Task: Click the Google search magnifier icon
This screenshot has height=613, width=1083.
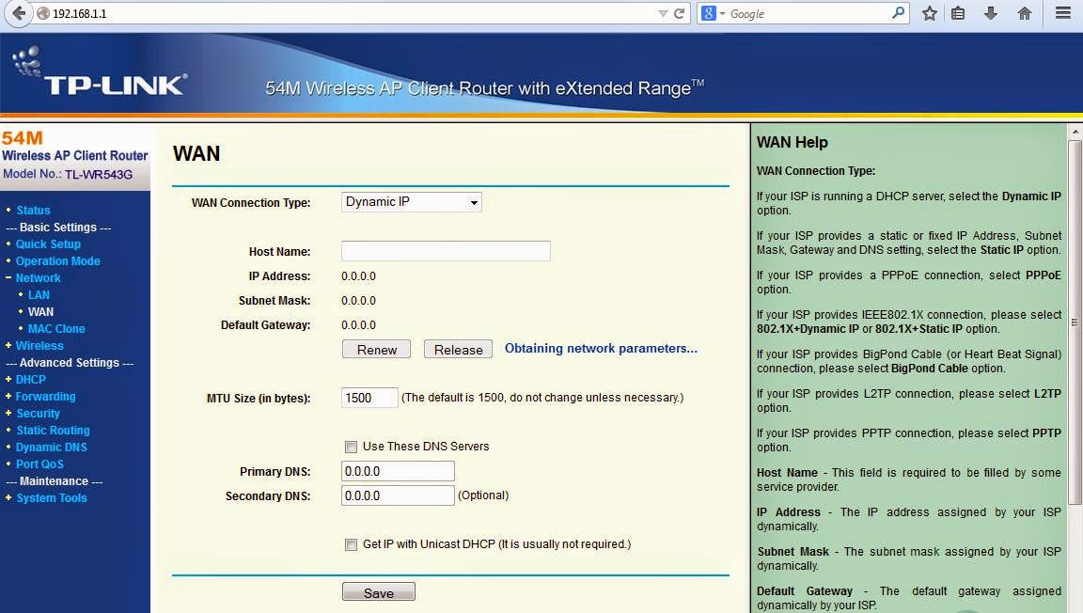Action: point(896,13)
